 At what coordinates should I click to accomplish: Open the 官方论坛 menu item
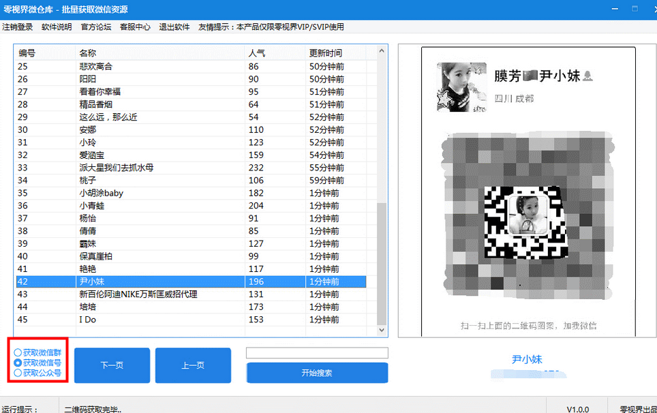[x=96, y=27]
